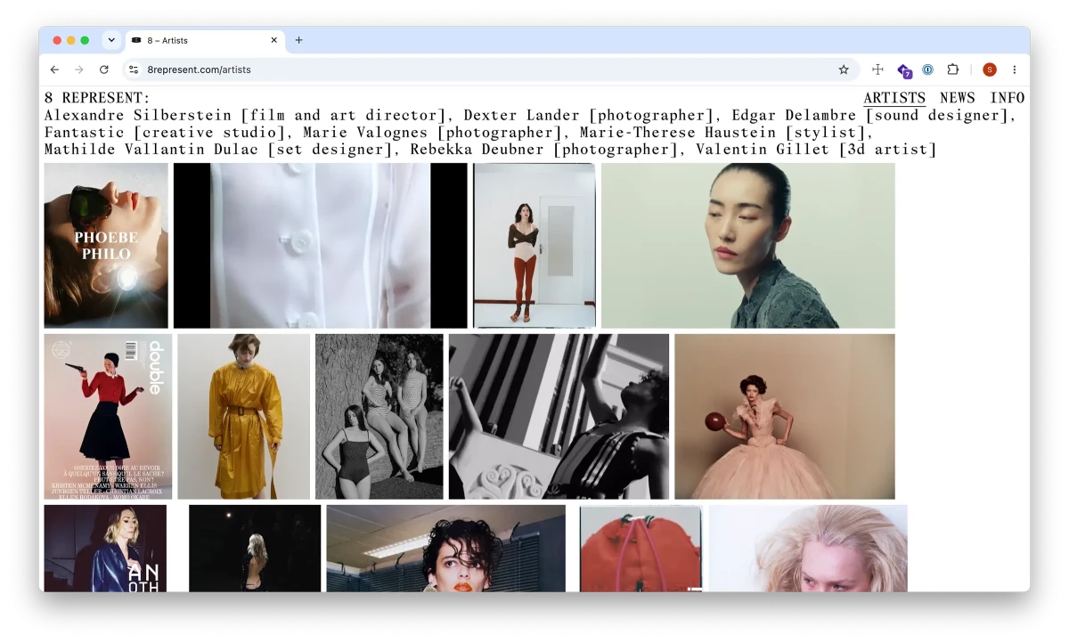
Task: Bookmark this page with star icon
Action: pyautogui.click(x=844, y=69)
